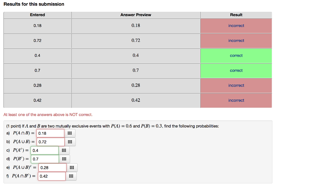318x184 pixels.
Task: Click the Answer Preview cell showing 0.18
Action: point(136,25)
